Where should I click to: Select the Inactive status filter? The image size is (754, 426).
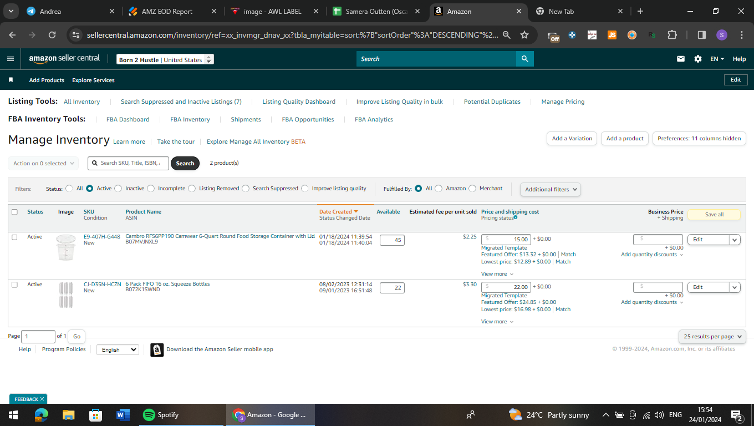(118, 189)
